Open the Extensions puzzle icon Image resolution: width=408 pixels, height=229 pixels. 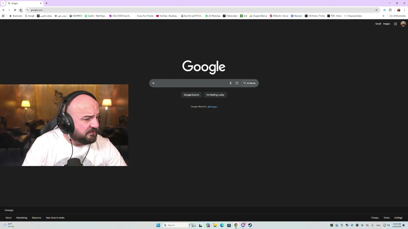pyautogui.click(x=390, y=10)
